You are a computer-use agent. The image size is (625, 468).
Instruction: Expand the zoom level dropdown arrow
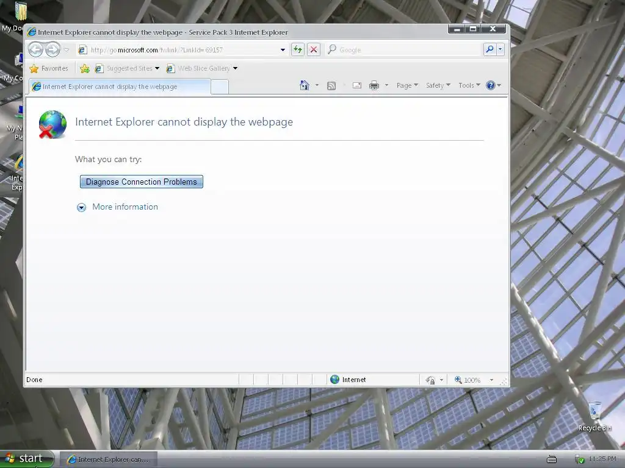coord(491,380)
